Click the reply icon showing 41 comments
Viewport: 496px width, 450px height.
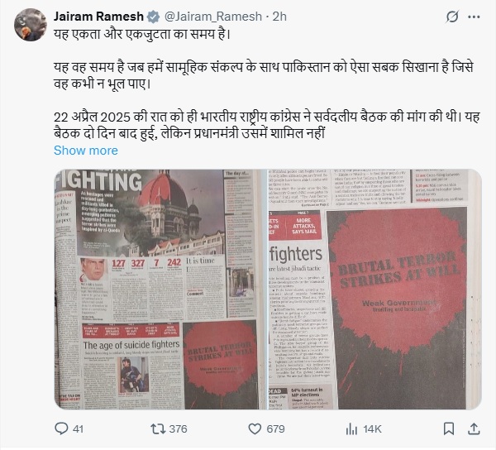point(61,428)
